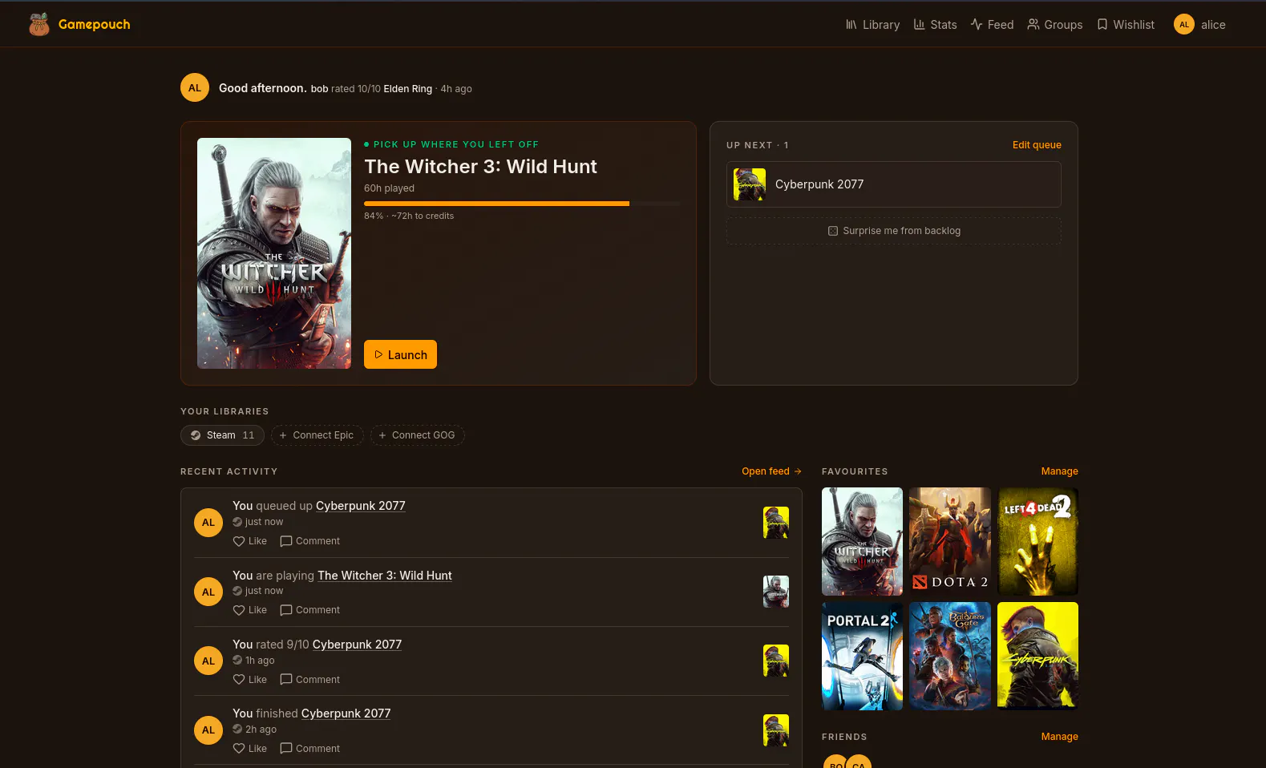Image resolution: width=1266 pixels, height=768 pixels.
Task: Open Dota 2 favourite cover
Action: (950, 542)
